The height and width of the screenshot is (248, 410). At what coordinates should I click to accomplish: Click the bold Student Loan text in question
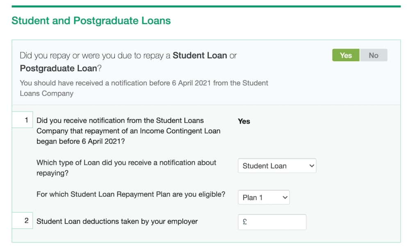[200, 55]
